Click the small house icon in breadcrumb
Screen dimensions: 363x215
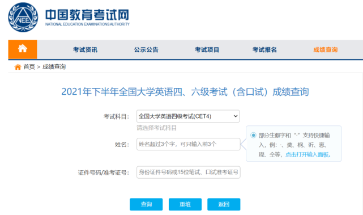pos(18,67)
